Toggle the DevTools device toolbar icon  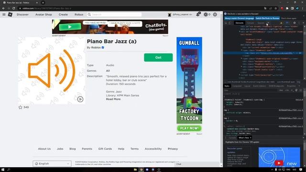[230, 23]
